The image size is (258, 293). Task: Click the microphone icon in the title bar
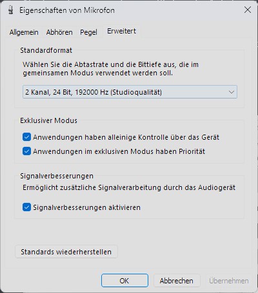pyautogui.click(x=11, y=10)
